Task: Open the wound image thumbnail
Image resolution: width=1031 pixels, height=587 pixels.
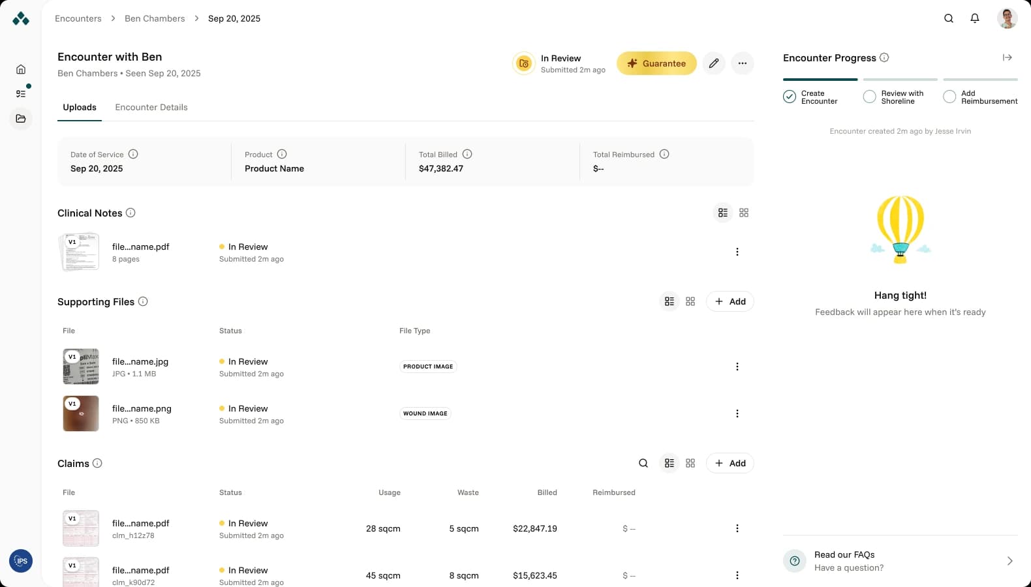Action: [x=81, y=414]
